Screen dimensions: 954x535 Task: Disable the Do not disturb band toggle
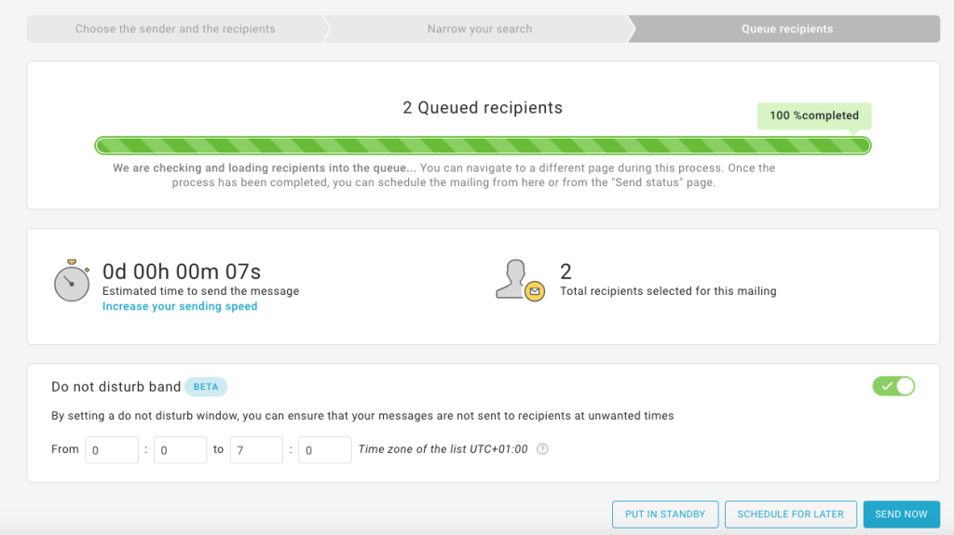[x=893, y=386]
